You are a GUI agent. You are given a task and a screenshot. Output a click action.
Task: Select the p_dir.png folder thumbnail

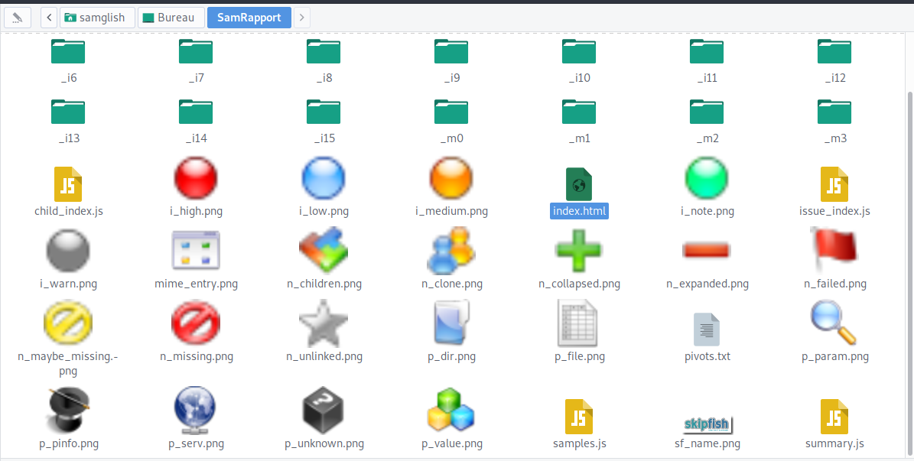coord(451,323)
